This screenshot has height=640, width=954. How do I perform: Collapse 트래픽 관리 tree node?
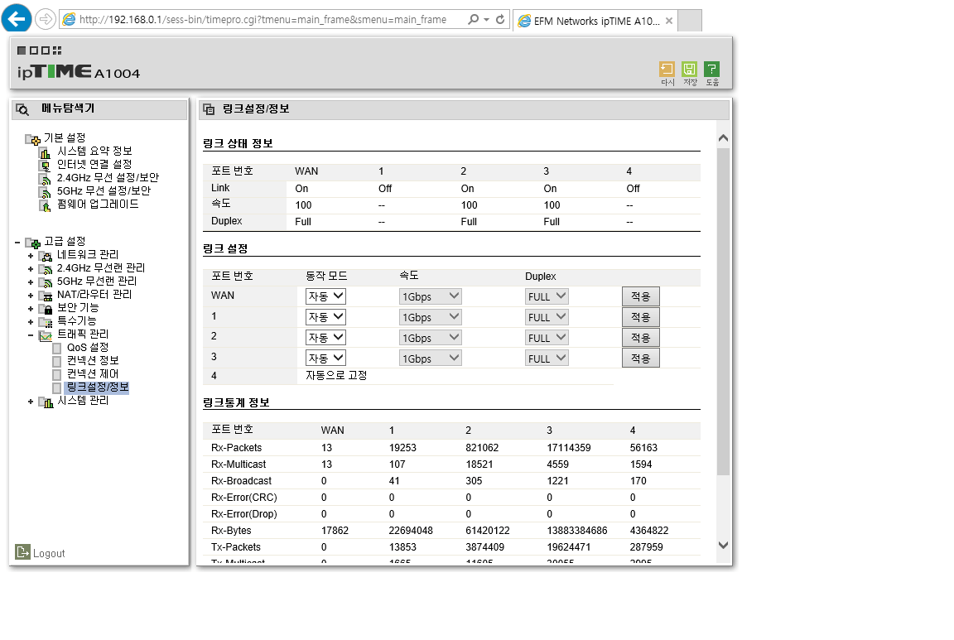pos(31,335)
